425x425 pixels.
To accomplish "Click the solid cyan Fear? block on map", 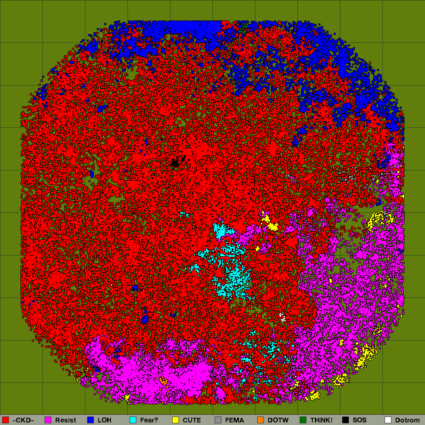I will (220, 231).
